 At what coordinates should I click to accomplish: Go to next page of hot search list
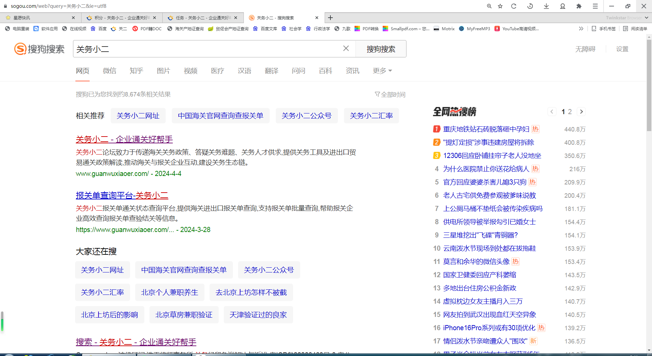click(x=581, y=111)
